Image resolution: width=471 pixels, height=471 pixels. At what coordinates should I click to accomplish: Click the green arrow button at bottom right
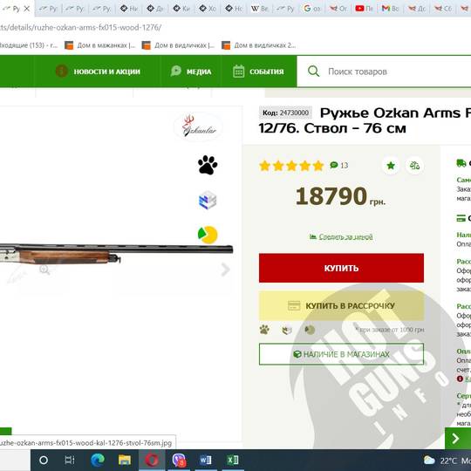tap(458, 439)
